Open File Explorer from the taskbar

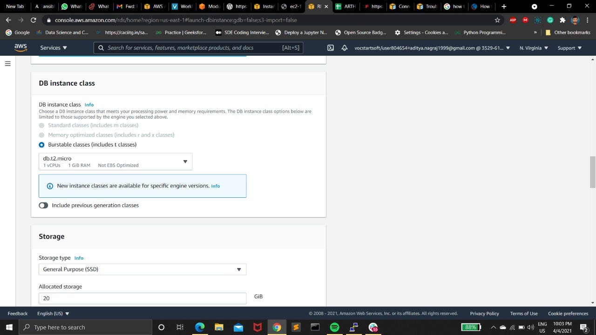point(219,327)
